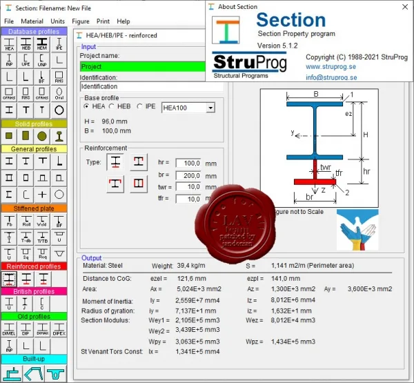Pick the Req stiffener icon
Image resolution: width=414 pixels, height=383 pixels.
pos(42,253)
